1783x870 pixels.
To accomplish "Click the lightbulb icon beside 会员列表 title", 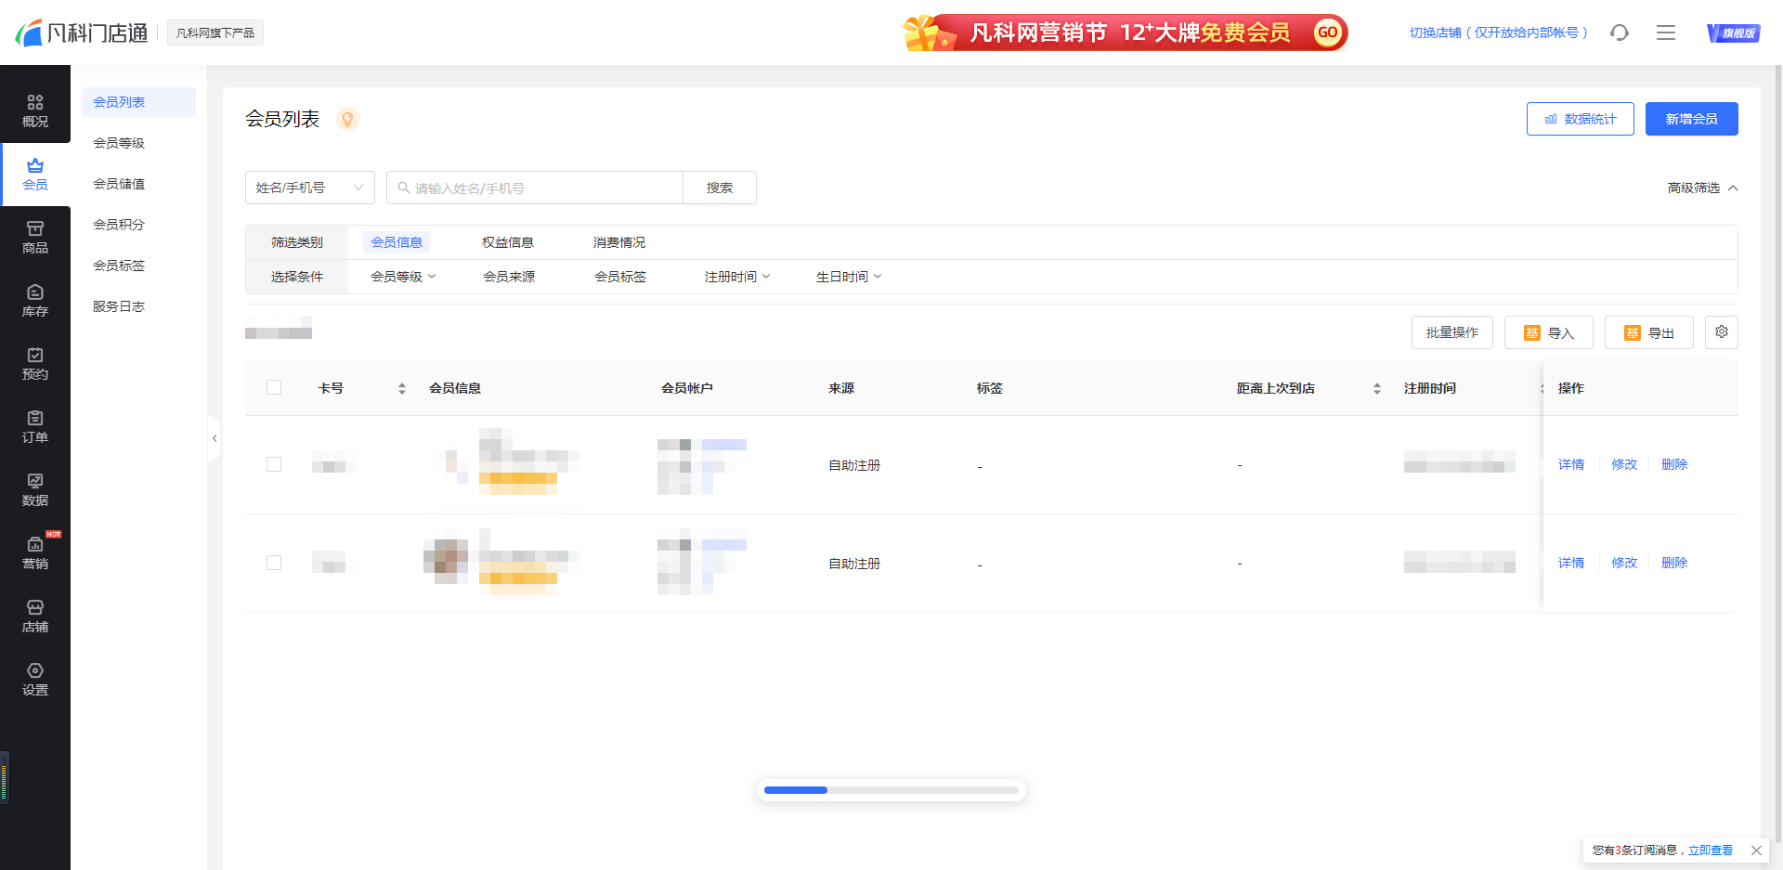I will (x=348, y=119).
